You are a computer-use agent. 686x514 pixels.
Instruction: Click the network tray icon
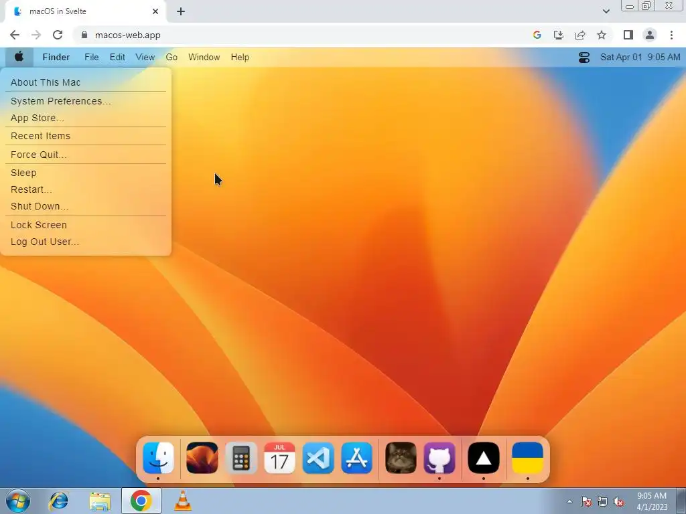pos(602,502)
